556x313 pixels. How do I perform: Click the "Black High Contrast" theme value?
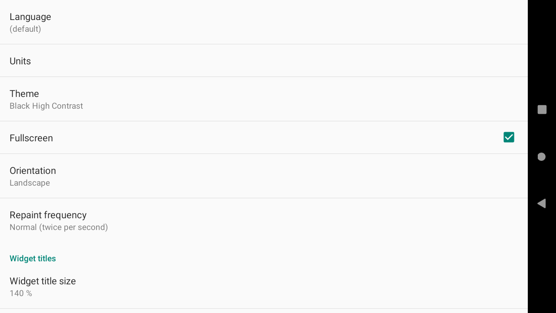pyautogui.click(x=46, y=106)
